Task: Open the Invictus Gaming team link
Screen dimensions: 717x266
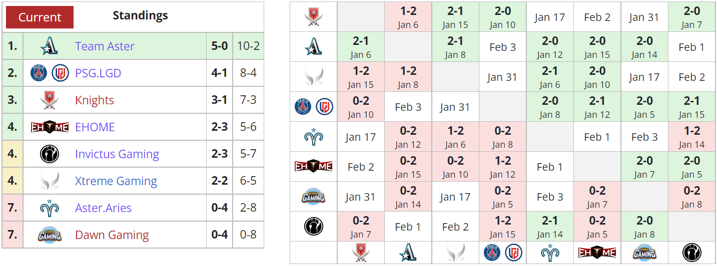Action: tap(117, 154)
